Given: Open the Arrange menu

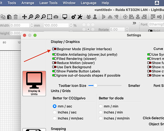Looking at the screenshot, I should 28,3.
